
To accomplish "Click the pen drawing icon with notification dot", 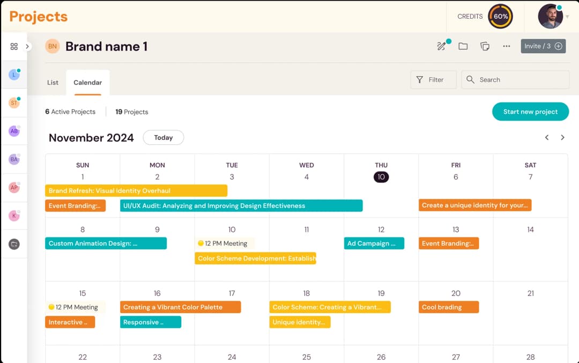I will point(442,46).
